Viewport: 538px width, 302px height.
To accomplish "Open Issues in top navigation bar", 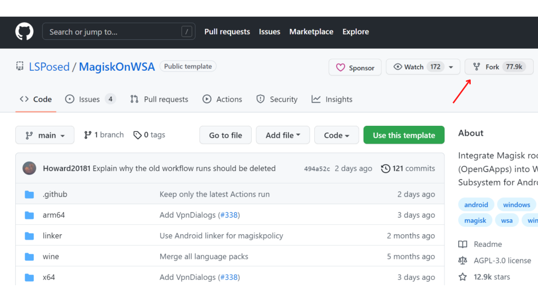I will (270, 32).
